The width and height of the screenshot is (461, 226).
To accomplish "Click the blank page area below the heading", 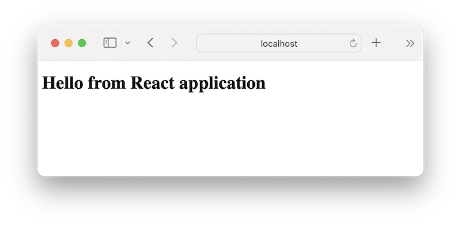I will tap(231, 135).
